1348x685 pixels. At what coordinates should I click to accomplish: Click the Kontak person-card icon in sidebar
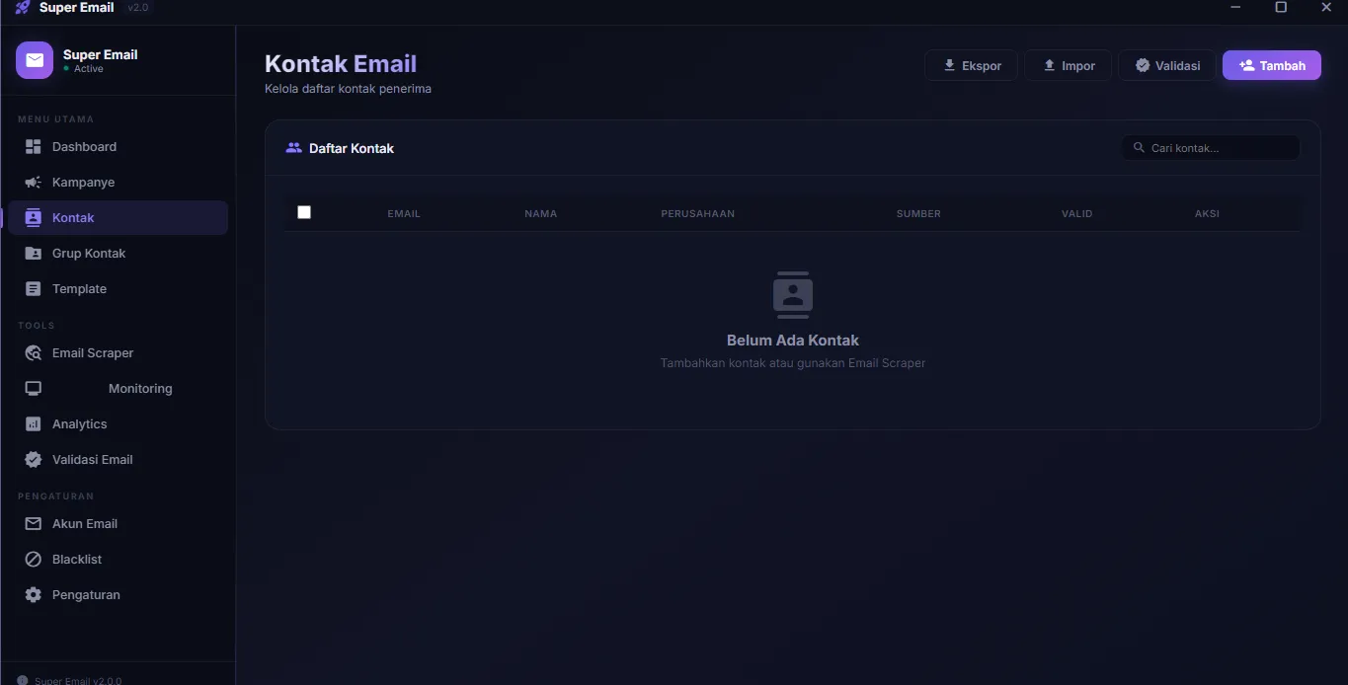(x=34, y=218)
